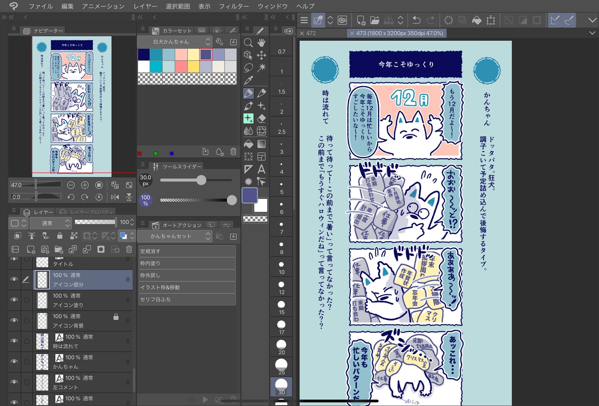Hide the アイコン部分 layer
The height and width of the screenshot is (406, 599).
point(14,280)
